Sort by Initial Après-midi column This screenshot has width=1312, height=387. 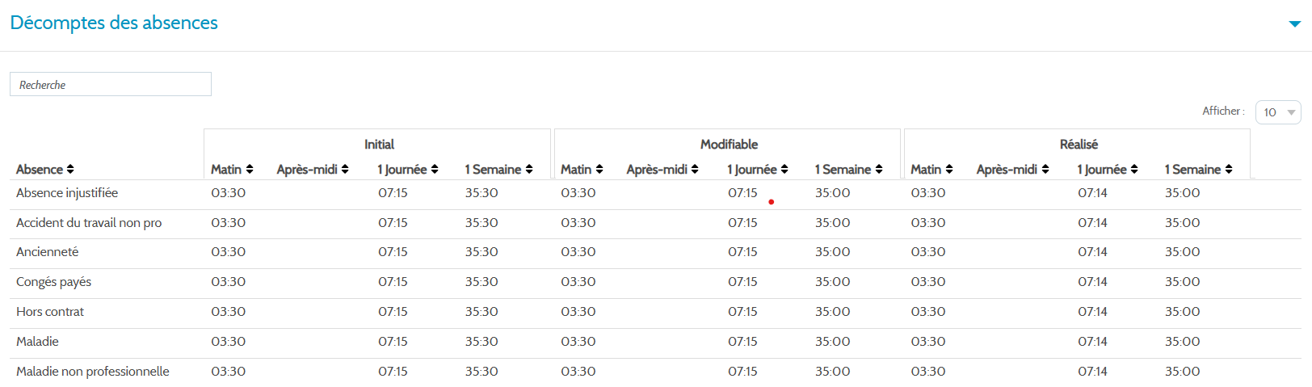point(313,169)
